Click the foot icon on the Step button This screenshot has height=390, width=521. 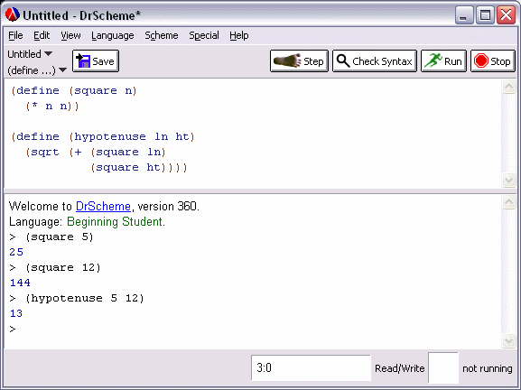tap(287, 60)
